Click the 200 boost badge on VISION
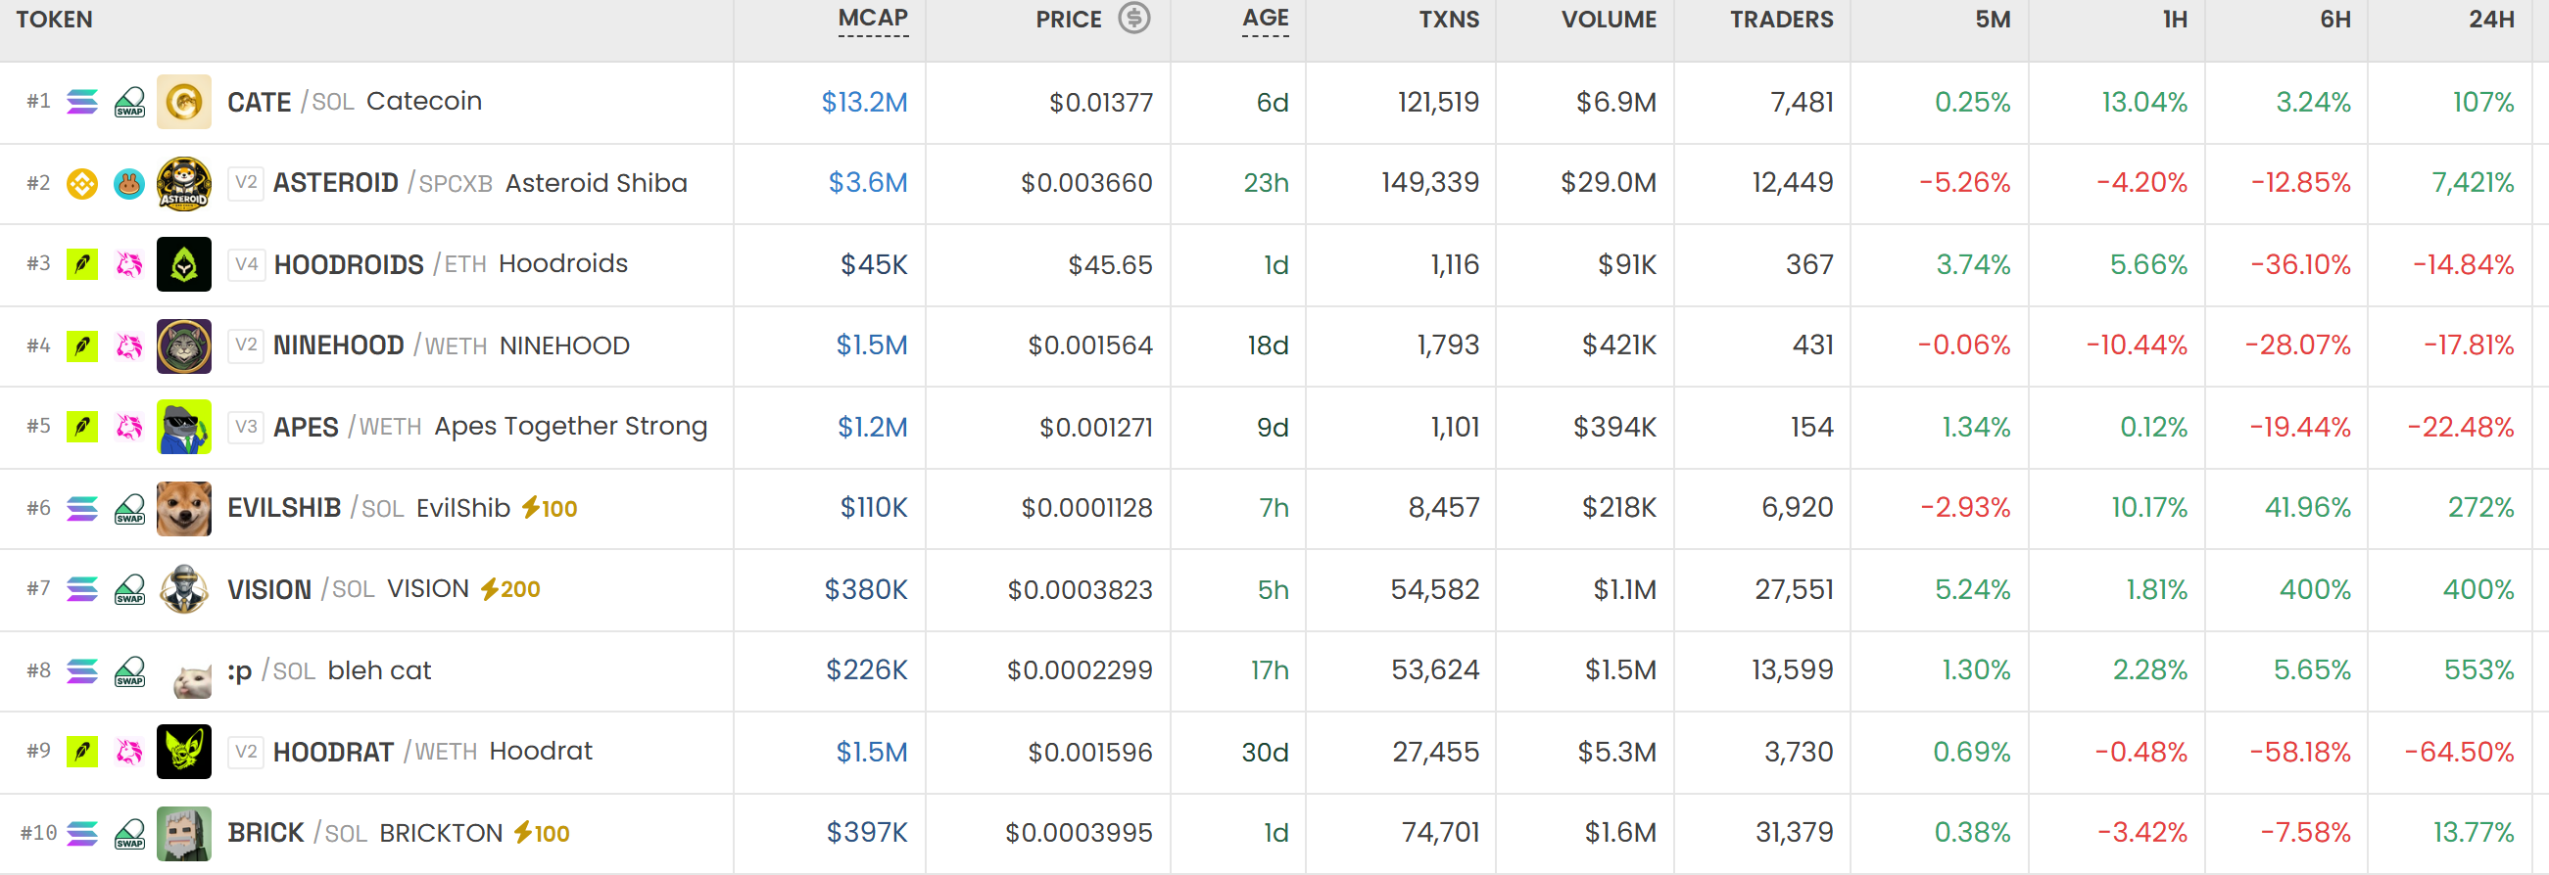The image size is (2549, 875). 510,589
